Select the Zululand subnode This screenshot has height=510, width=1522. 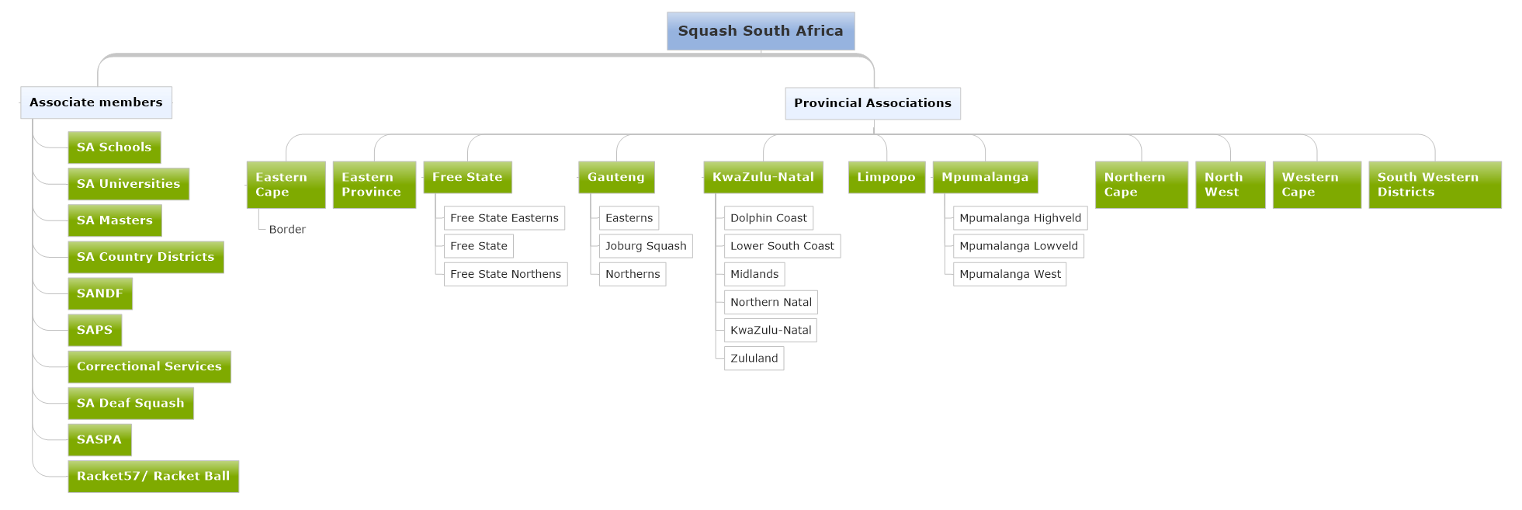pyautogui.click(x=754, y=359)
